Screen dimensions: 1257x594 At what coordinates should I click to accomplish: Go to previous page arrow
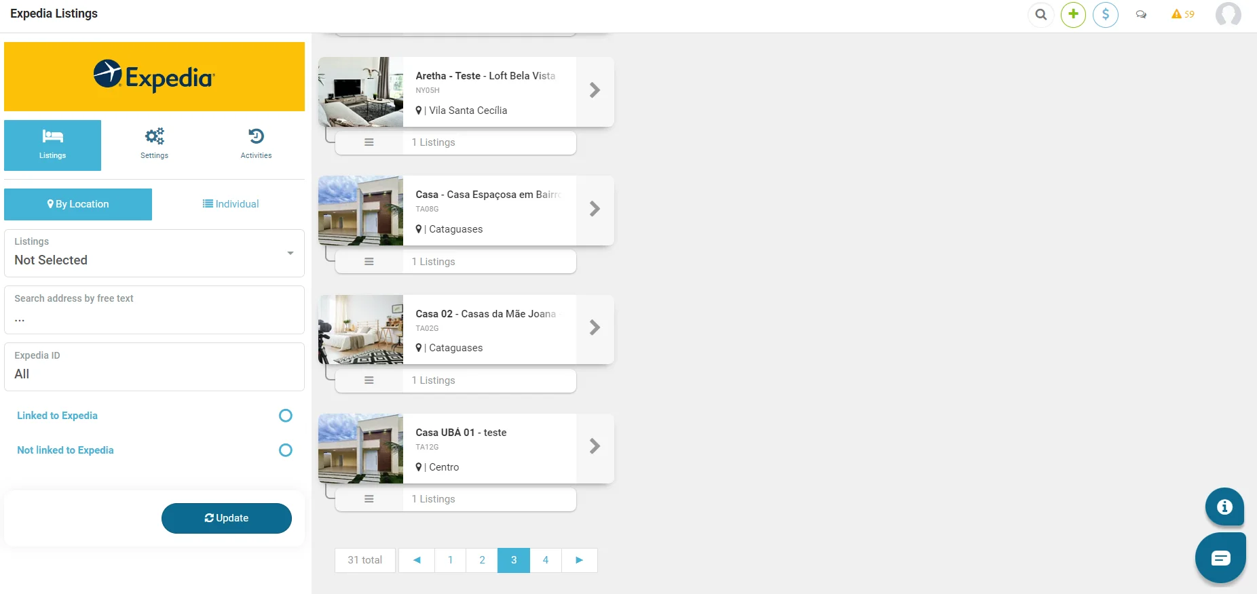[417, 560]
